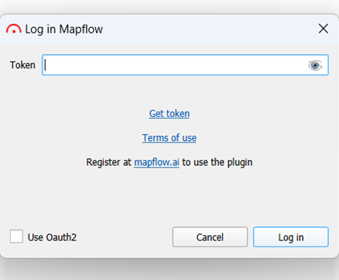The image size is (339, 280).
Task: Abort login via the Cancel button
Action: click(210, 237)
